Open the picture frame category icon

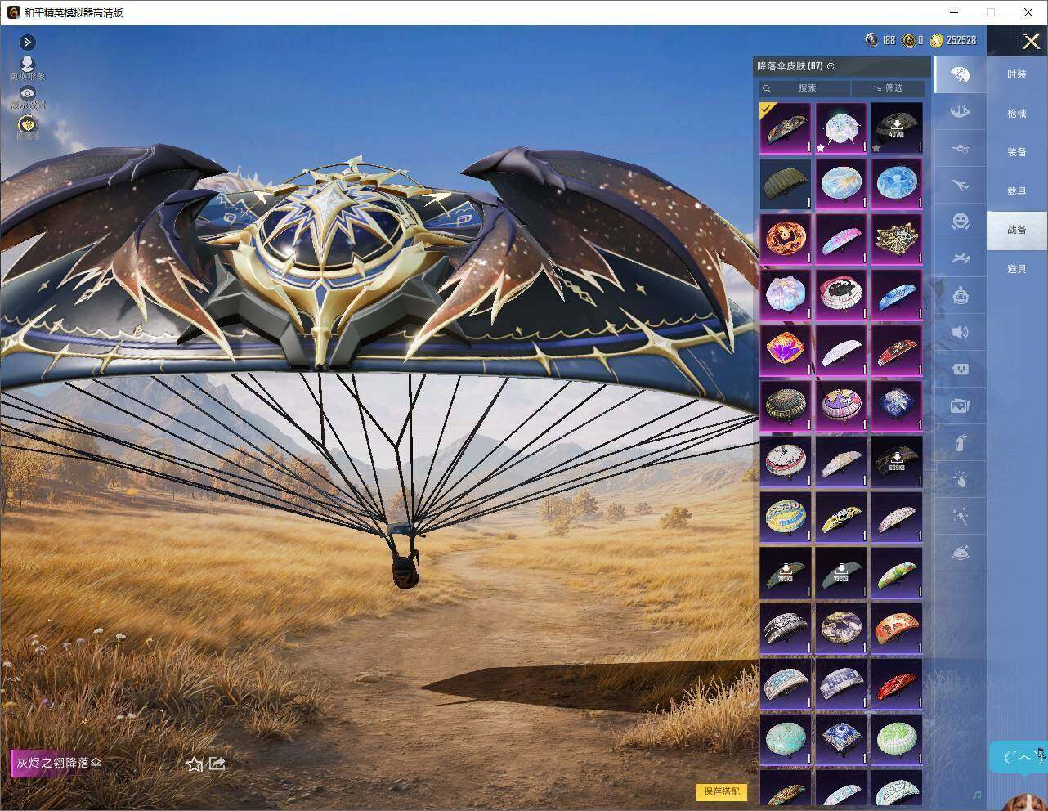pyautogui.click(x=960, y=405)
